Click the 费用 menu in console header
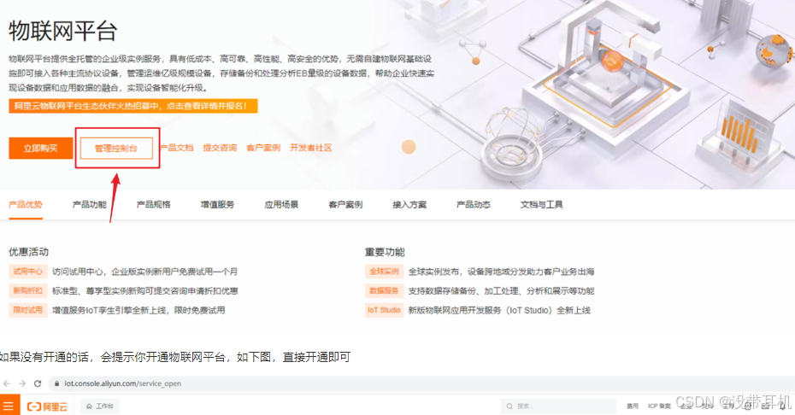Screen dimensions: 795x415 tap(633, 406)
